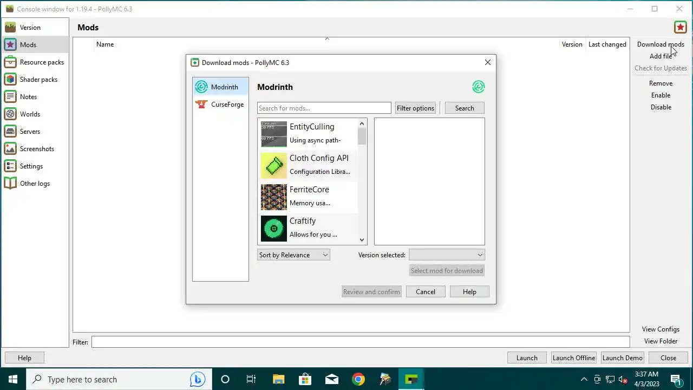Close the Download mods dialog
The width and height of the screenshot is (693, 390).
[x=488, y=63]
